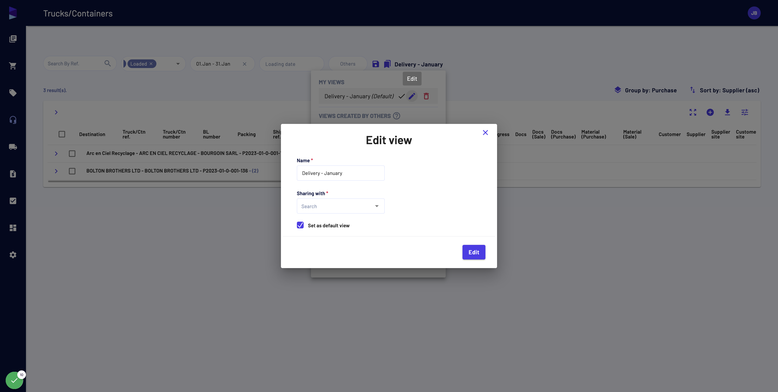778x392 pixels.
Task: Click the checkmark icon for Delivery - January view
Action: click(402, 96)
